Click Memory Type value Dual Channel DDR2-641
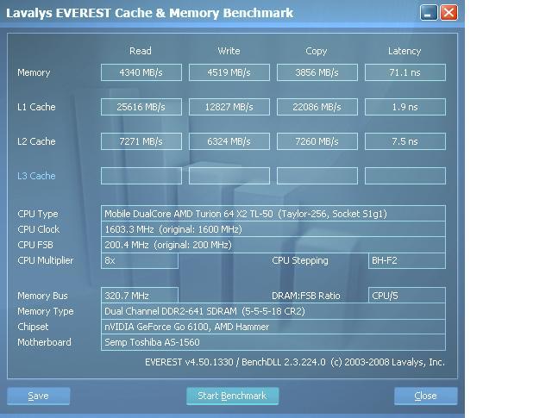 point(273,311)
